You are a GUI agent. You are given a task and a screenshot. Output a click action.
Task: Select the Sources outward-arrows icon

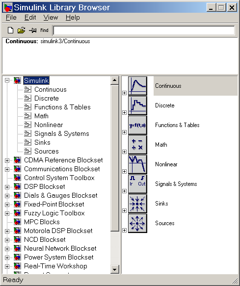click(137, 223)
